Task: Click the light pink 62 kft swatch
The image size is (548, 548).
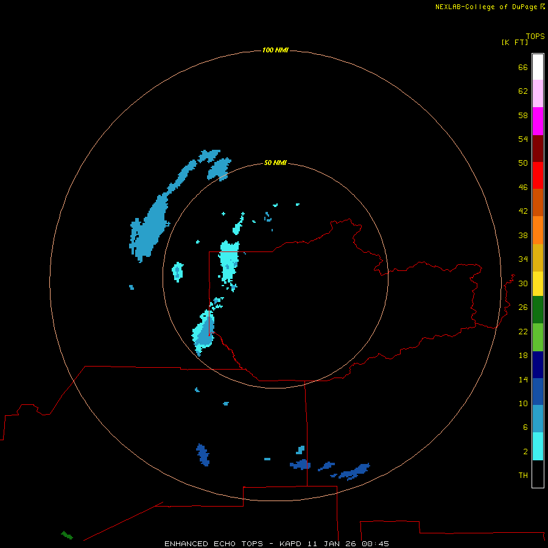Action: [x=538, y=93]
